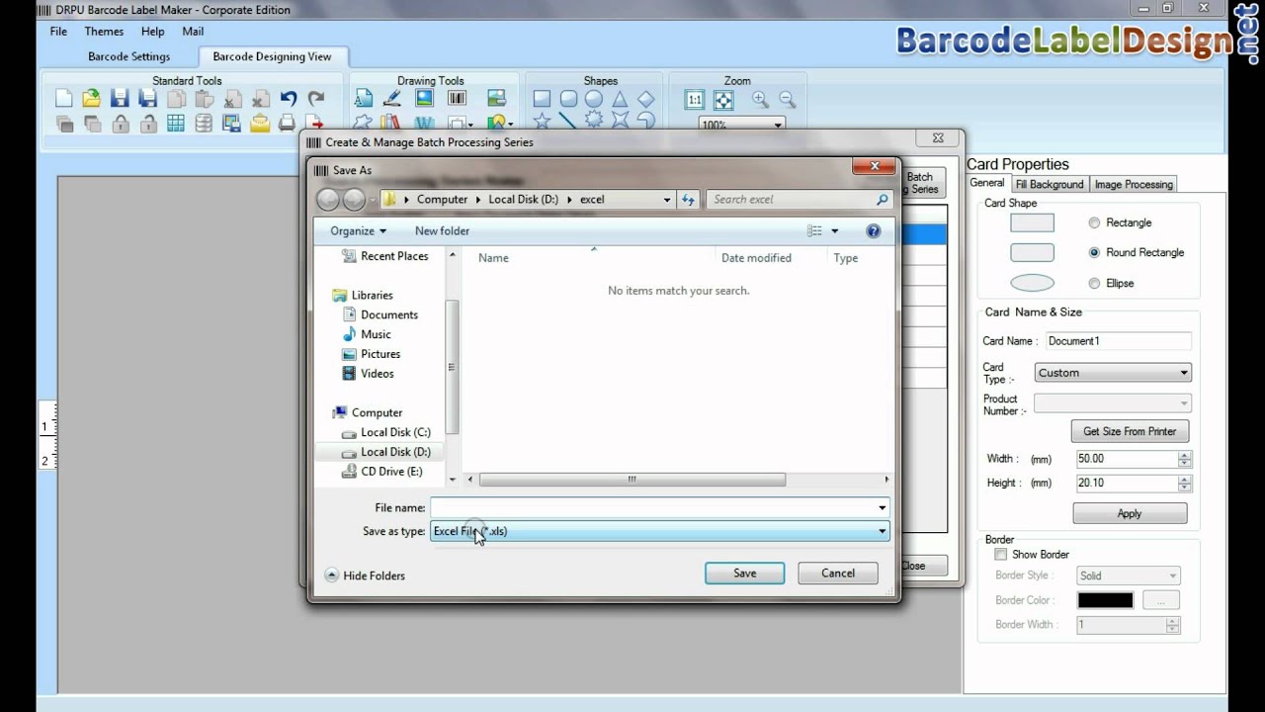Click the black Border Color swatch
Screen dimensions: 1265x712
(1105, 600)
